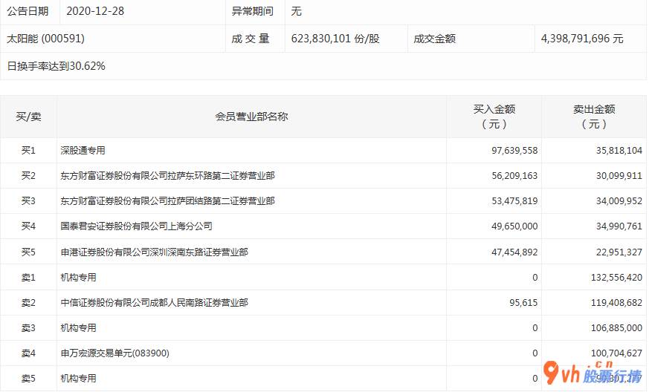Click sell amount 34,990,761
649x392 pixels.
pos(619,226)
